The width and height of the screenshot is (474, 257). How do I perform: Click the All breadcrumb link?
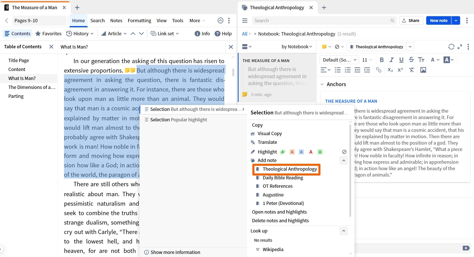(x=245, y=34)
